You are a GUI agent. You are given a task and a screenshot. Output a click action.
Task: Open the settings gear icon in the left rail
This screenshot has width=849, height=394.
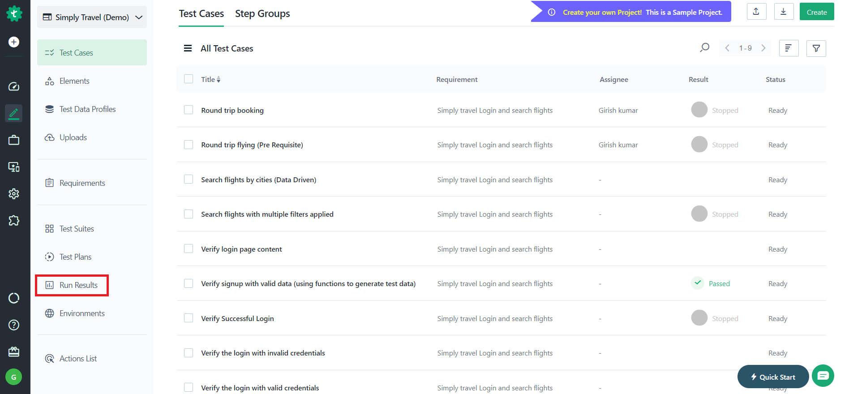(x=14, y=194)
